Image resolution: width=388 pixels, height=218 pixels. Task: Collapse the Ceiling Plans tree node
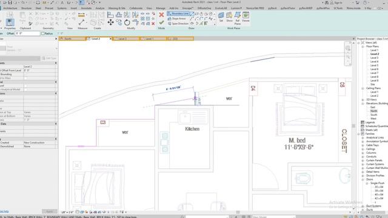[x=363, y=88]
